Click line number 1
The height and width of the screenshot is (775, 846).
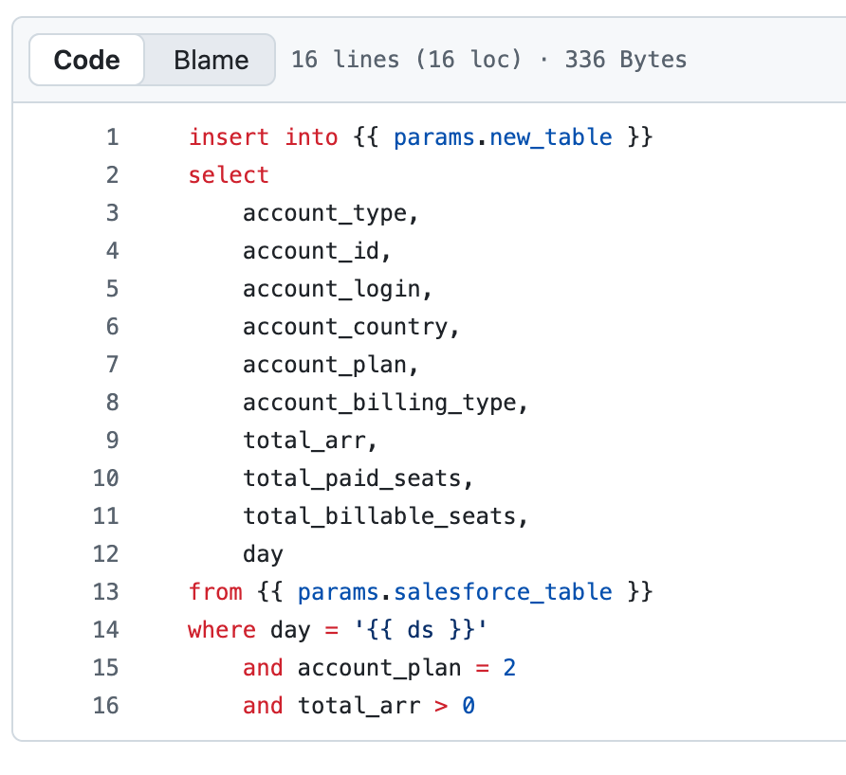click(112, 136)
